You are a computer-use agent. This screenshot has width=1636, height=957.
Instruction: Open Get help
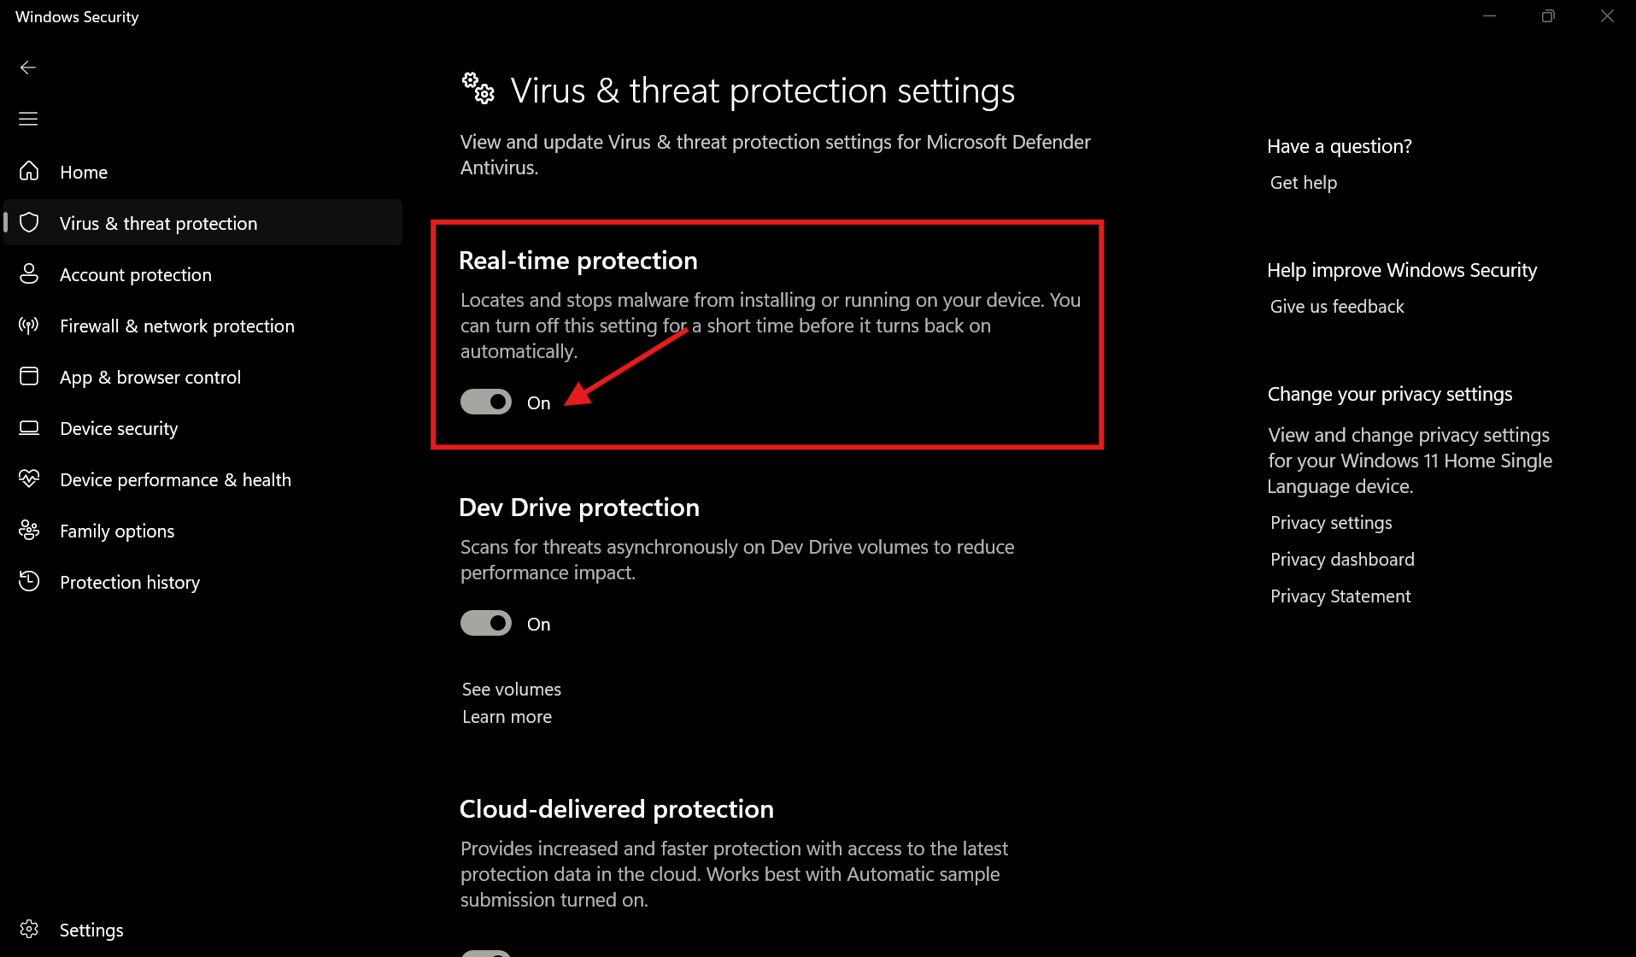[1302, 182]
